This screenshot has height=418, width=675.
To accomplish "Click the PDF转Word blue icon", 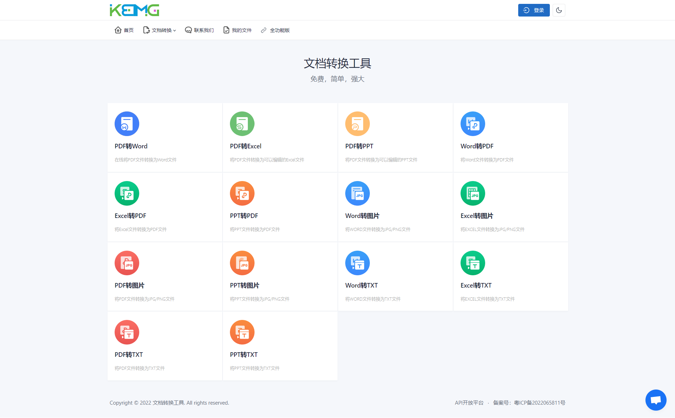I will tap(127, 124).
